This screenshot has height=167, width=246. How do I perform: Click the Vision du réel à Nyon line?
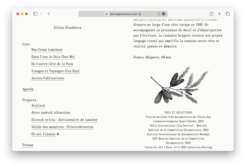[178, 147]
